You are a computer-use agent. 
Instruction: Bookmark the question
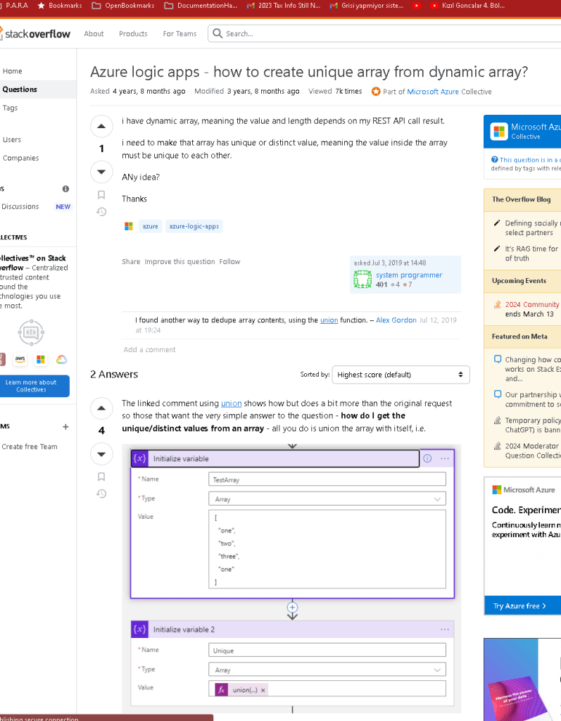(101, 195)
